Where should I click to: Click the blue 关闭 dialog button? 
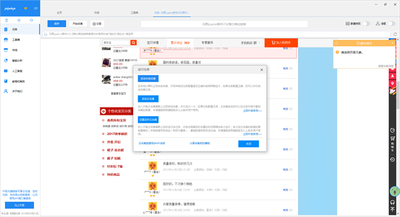point(248,144)
